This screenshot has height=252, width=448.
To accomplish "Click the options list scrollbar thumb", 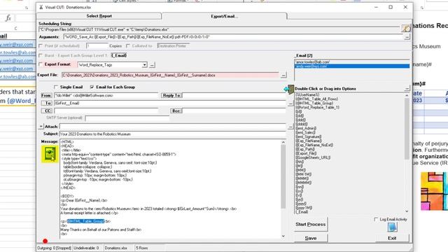I will [407, 129].
